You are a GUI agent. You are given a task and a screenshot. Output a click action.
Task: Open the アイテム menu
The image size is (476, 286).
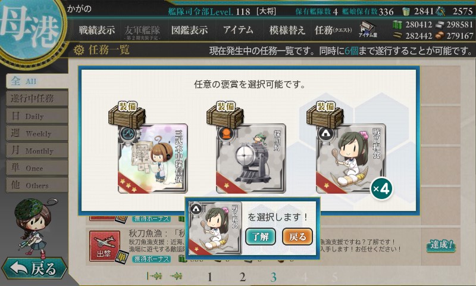click(x=238, y=30)
